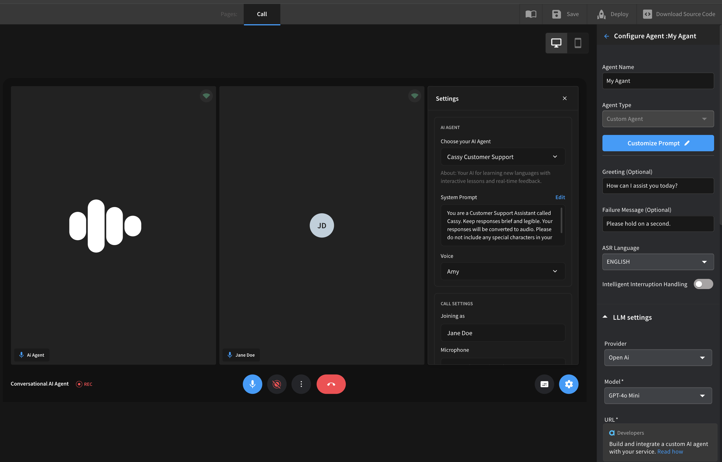
Task: Click the more options three-dot icon
Action: click(301, 384)
